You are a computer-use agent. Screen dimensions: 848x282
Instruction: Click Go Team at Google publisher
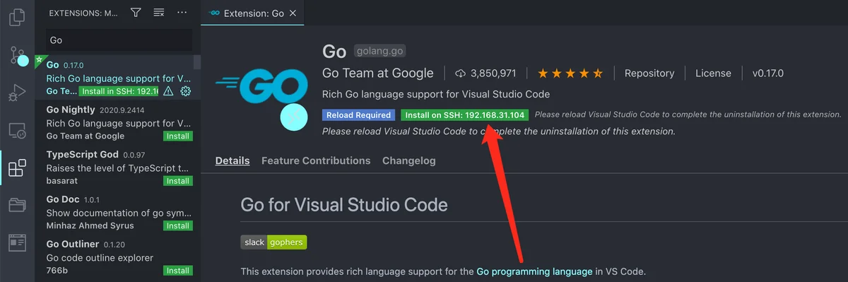[378, 73]
